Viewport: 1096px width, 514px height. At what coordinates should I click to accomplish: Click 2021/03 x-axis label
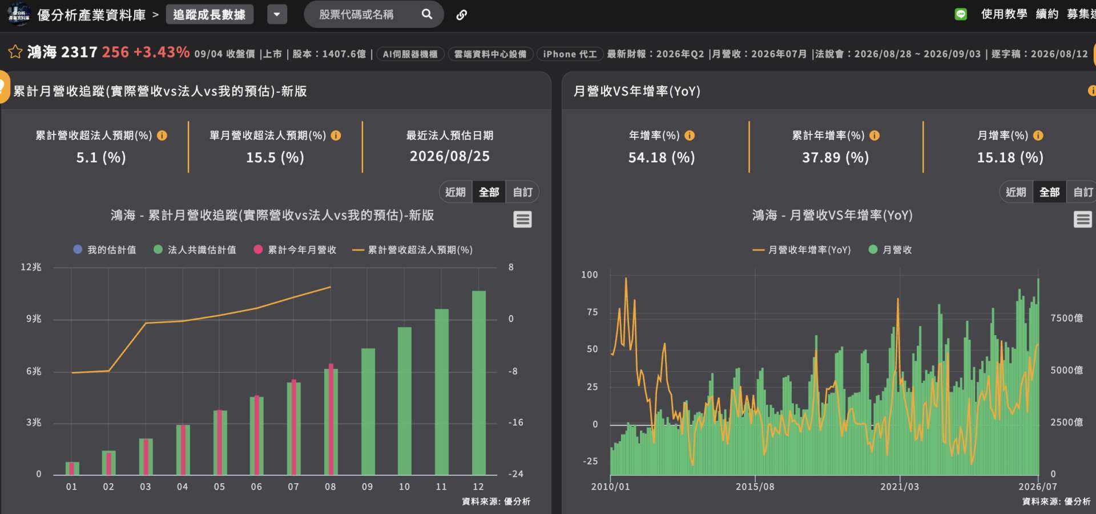pyautogui.click(x=900, y=487)
